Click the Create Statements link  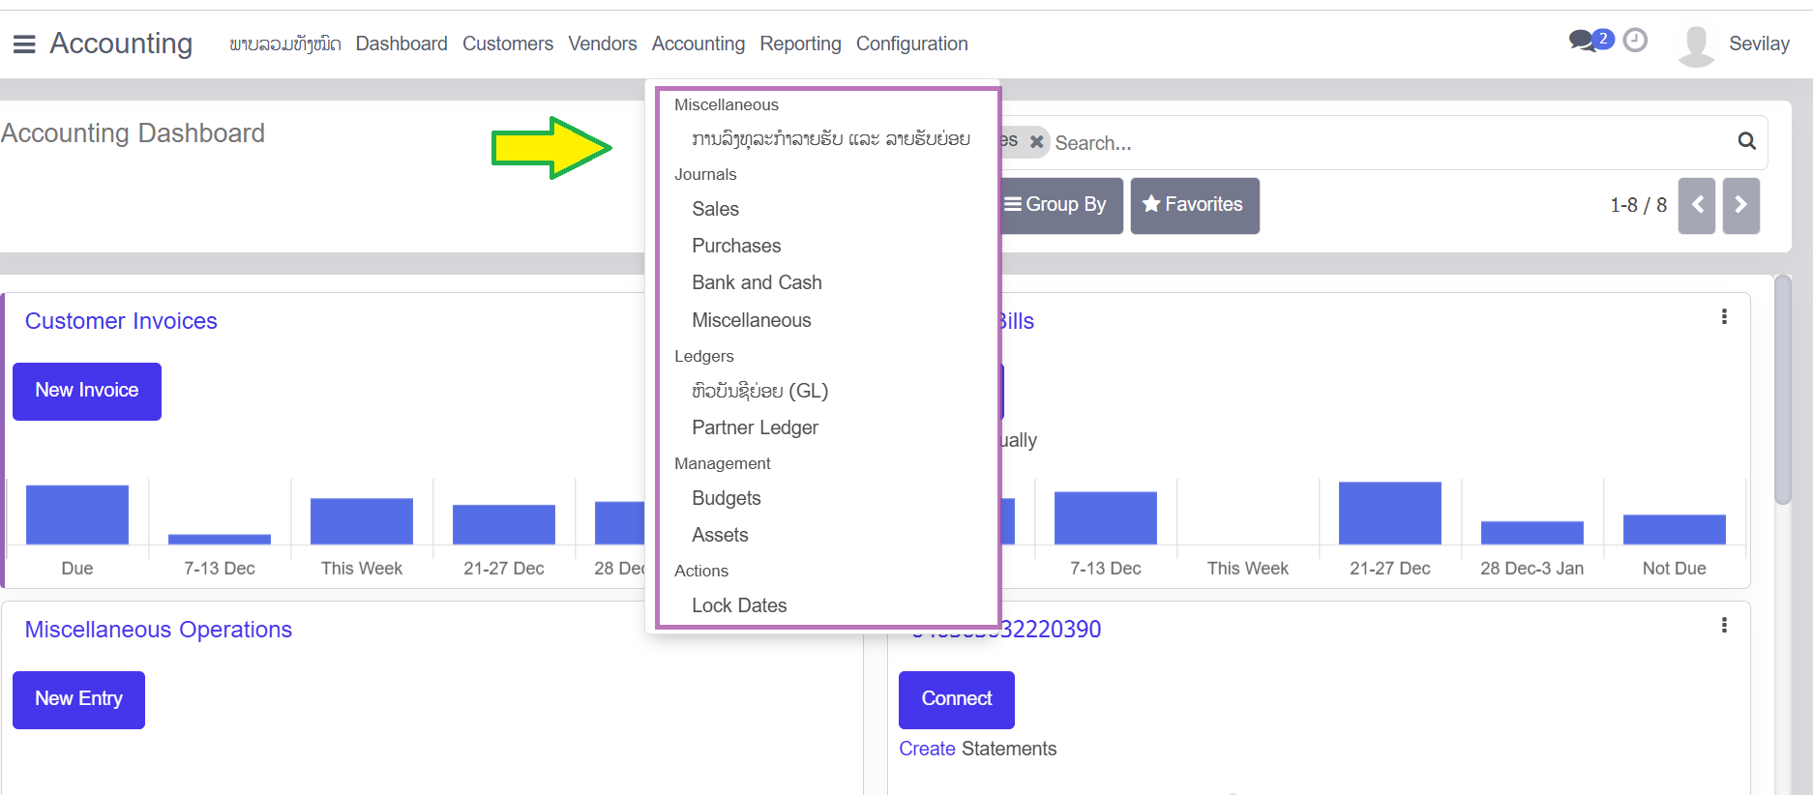click(x=977, y=749)
